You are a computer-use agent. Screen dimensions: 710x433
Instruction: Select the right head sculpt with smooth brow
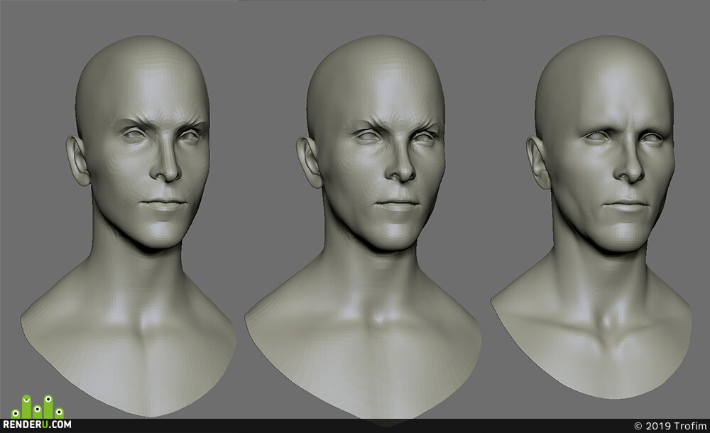pyautogui.click(x=592, y=217)
